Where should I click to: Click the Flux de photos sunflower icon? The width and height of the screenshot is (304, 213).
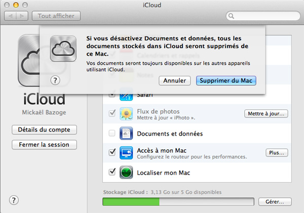coord(126,114)
